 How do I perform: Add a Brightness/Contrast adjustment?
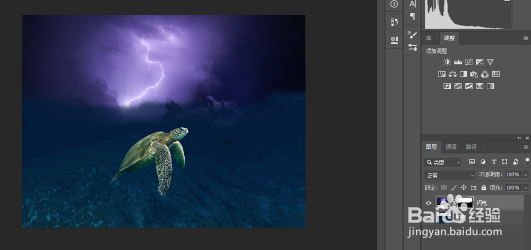tap(447, 62)
